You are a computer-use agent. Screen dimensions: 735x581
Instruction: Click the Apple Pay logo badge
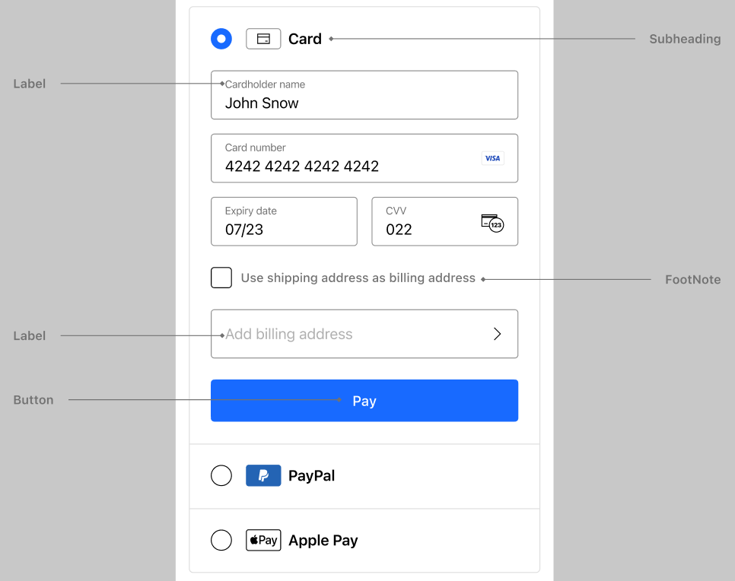coord(263,540)
